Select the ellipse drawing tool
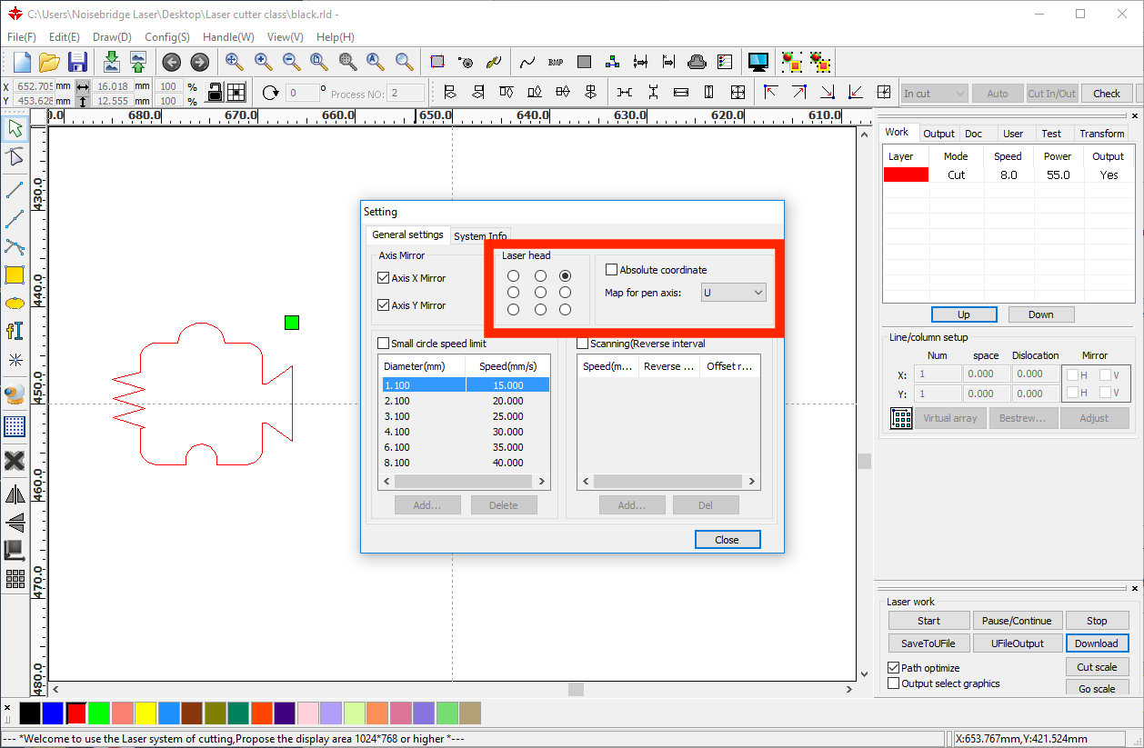Image resolution: width=1144 pixels, height=748 pixels. pyautogui.click(x=15, y=304)
